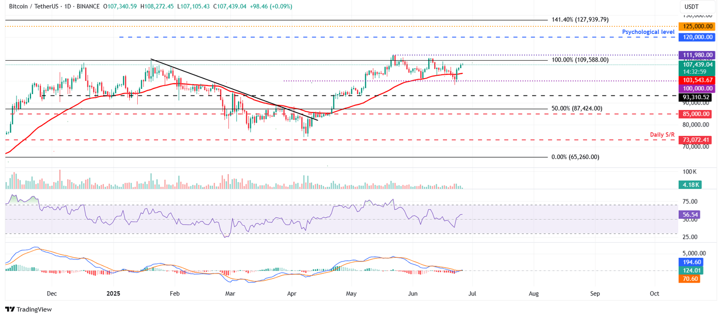Click the TradingView logo
This screenshot has width=722, height=318.
(28, 310)
